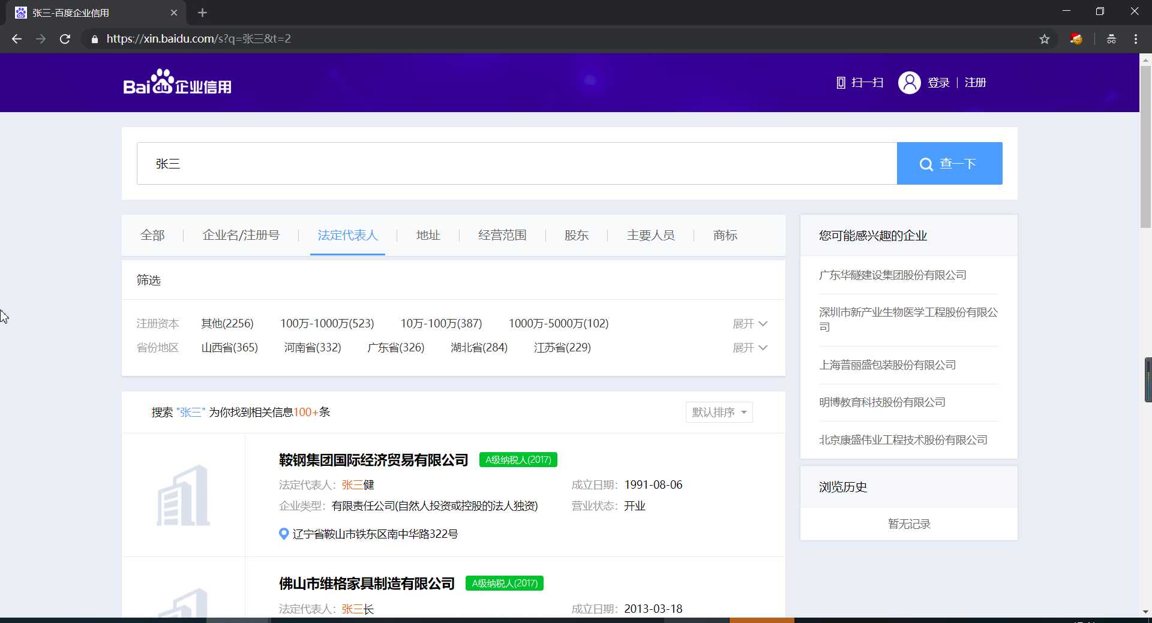The width and height of the screenshot is (1152, 623).
Task: Open 深圳市新产业生物医学工程股份有限公司
Action: pos(908,320)
